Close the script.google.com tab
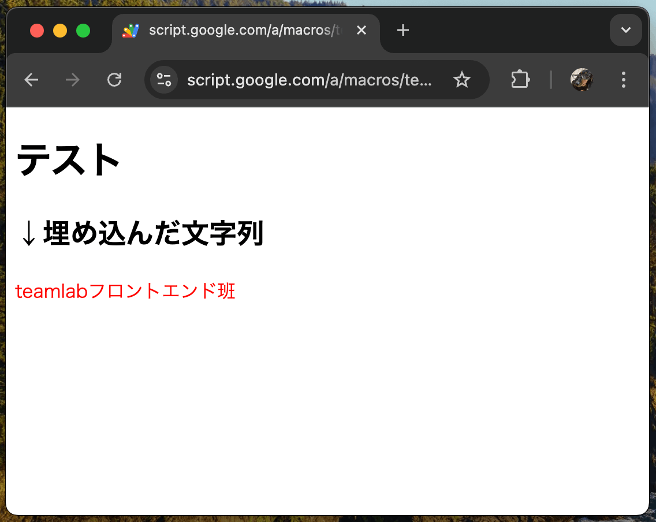Viewport: 656px width, 522px height. 361,30
